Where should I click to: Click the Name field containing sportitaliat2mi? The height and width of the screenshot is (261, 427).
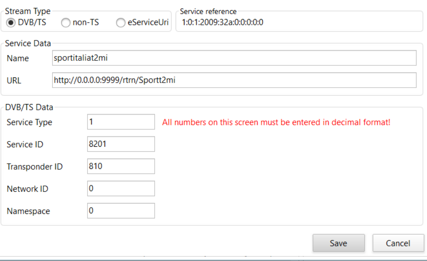pyautogui.click(x=234, y=58)
